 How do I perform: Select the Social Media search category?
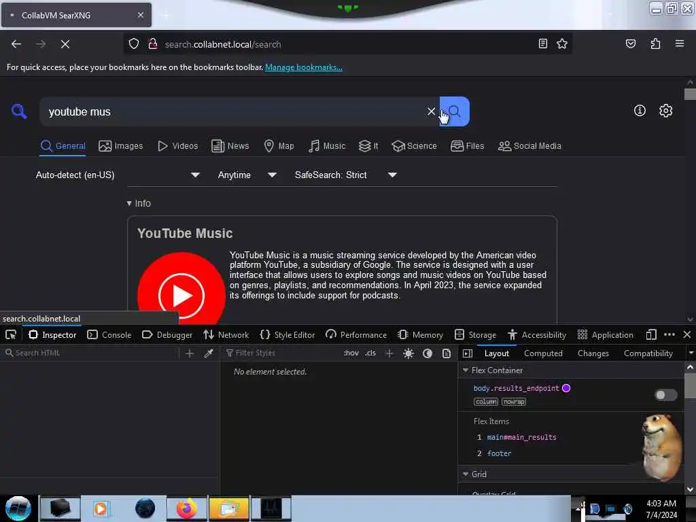(x=529, y=146)
